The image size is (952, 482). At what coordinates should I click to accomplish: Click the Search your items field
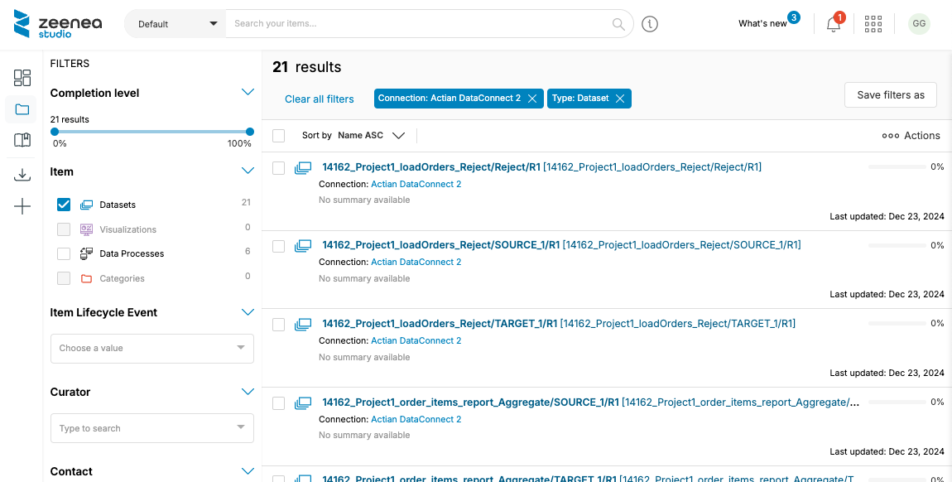pyautogui.click(x=418, y=24)
